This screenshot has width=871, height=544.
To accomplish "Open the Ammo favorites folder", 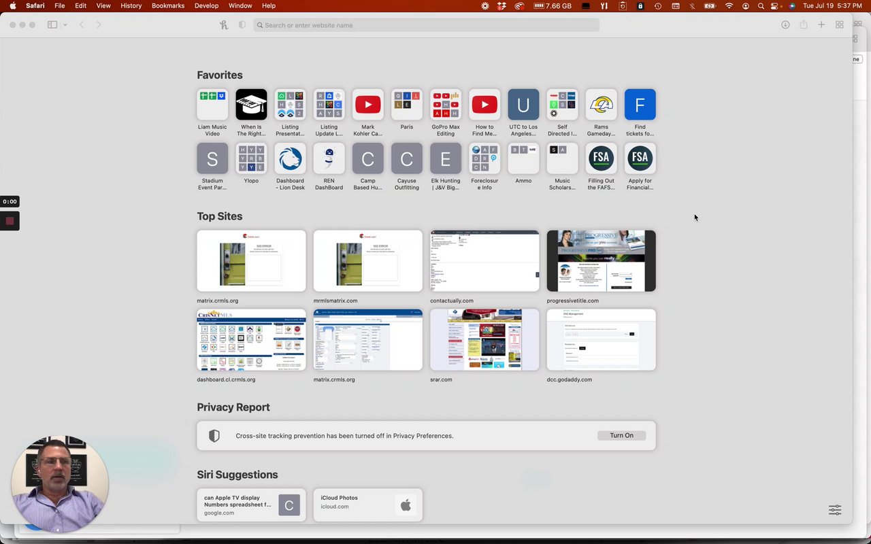I will click(523, 158).
